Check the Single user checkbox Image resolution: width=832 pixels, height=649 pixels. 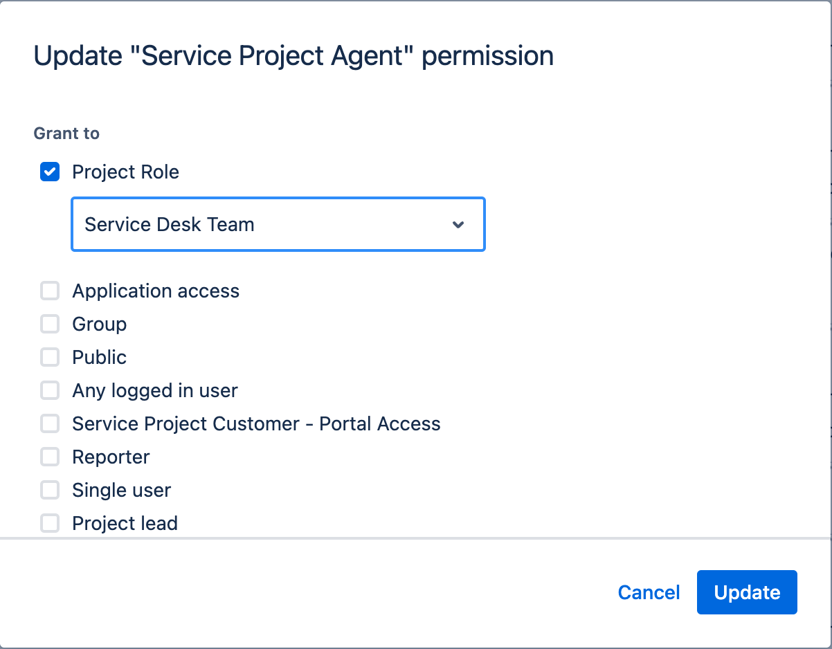(50, 491)
